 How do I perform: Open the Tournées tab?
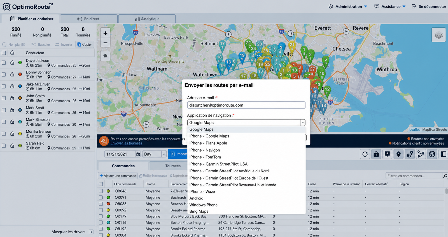click(x=173, y=166)
